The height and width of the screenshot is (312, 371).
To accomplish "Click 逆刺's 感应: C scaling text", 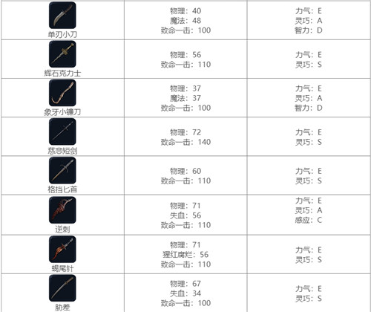I will (x=309, y=220).
